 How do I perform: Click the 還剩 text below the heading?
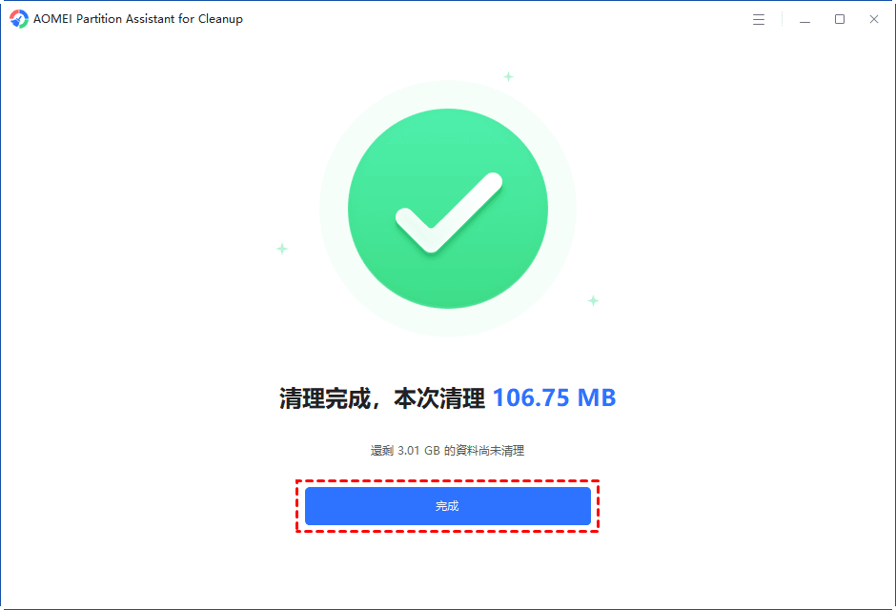coord(381,451)
